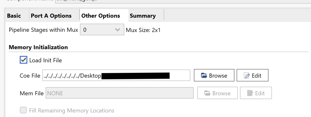The width and height of the screenshot is (311, 117).
Task: Switch to the Basic tab
Action: [14, 16]
